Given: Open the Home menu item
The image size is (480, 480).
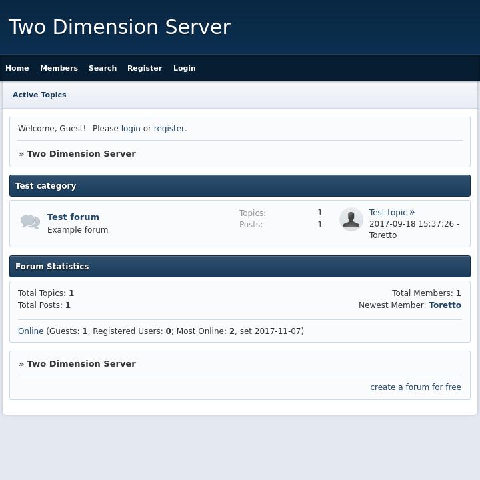Looking at the screenshot, I should tap(17, 68).
